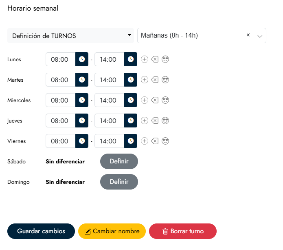
Task: Click Definir for Domingo
Action: click(119, 182)
